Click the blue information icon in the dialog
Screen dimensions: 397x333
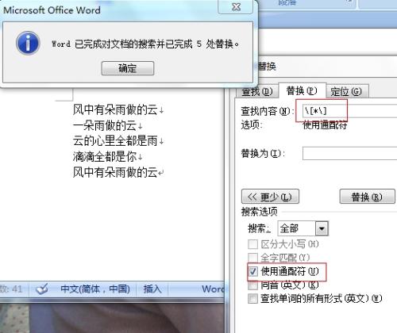pos(28,43)
